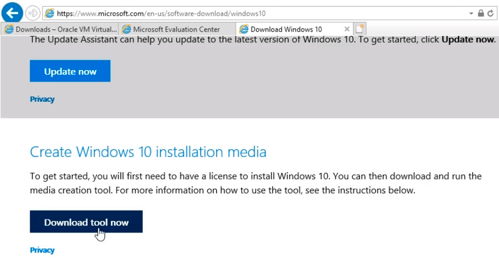The image size is (499, 279).
Task: Open Privacy link under Update now
Action: tap(42, 99)
